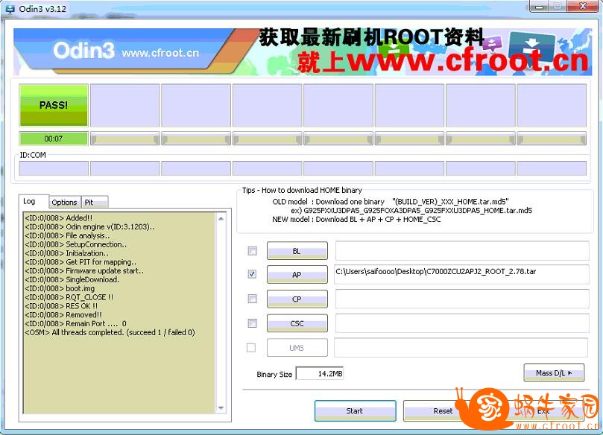Click the log scrollbar up arrow

click(221, 218)
